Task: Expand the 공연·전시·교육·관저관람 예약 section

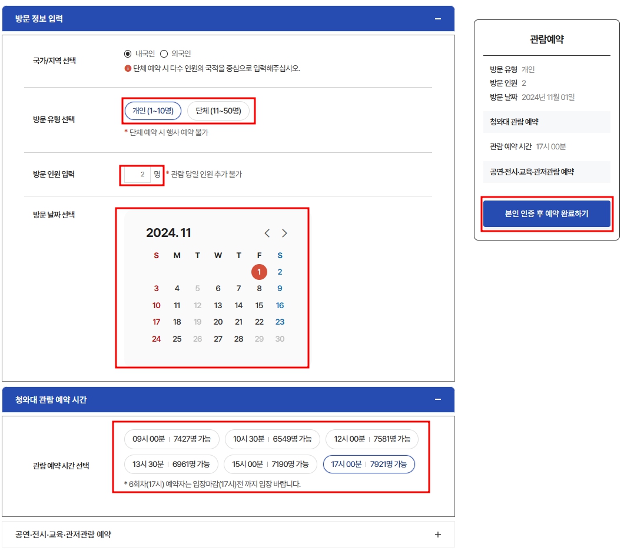Action: (438, 535)
